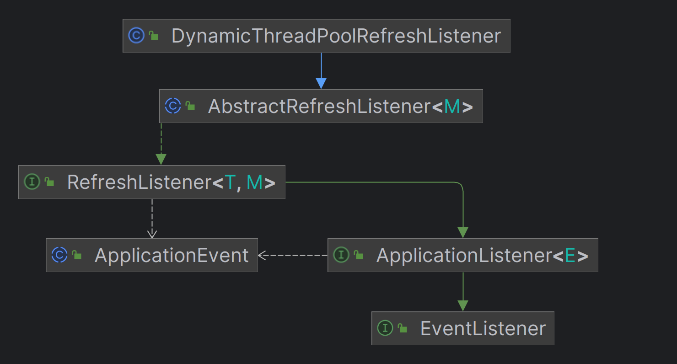Click the interface icon on EventListener
The height and width of the screenshot is (364, 677).
pyautogui.click(x=385, y=328)
